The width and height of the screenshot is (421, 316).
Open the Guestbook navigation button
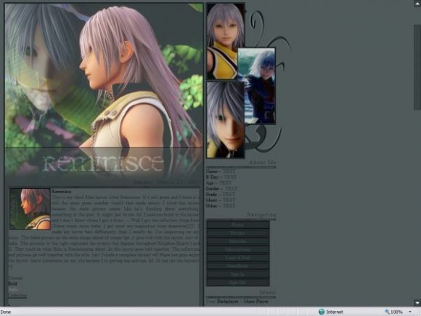237,266
